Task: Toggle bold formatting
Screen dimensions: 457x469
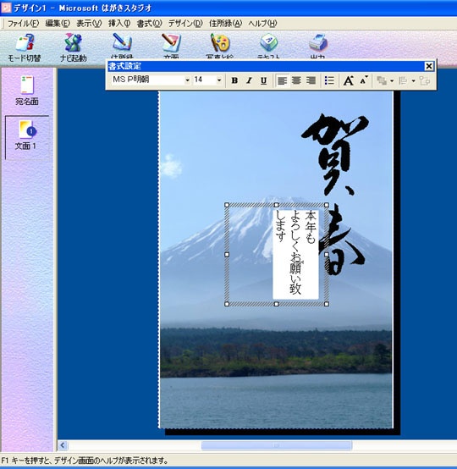Action: click(234, 80)
